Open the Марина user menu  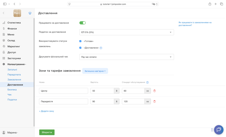click(13, 132)
